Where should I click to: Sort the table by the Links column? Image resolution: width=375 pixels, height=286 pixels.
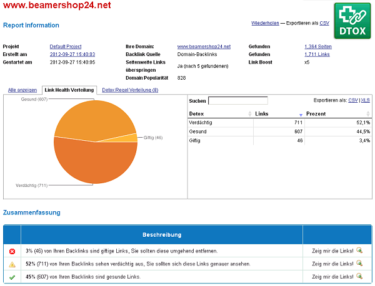[x=279, y=113]
